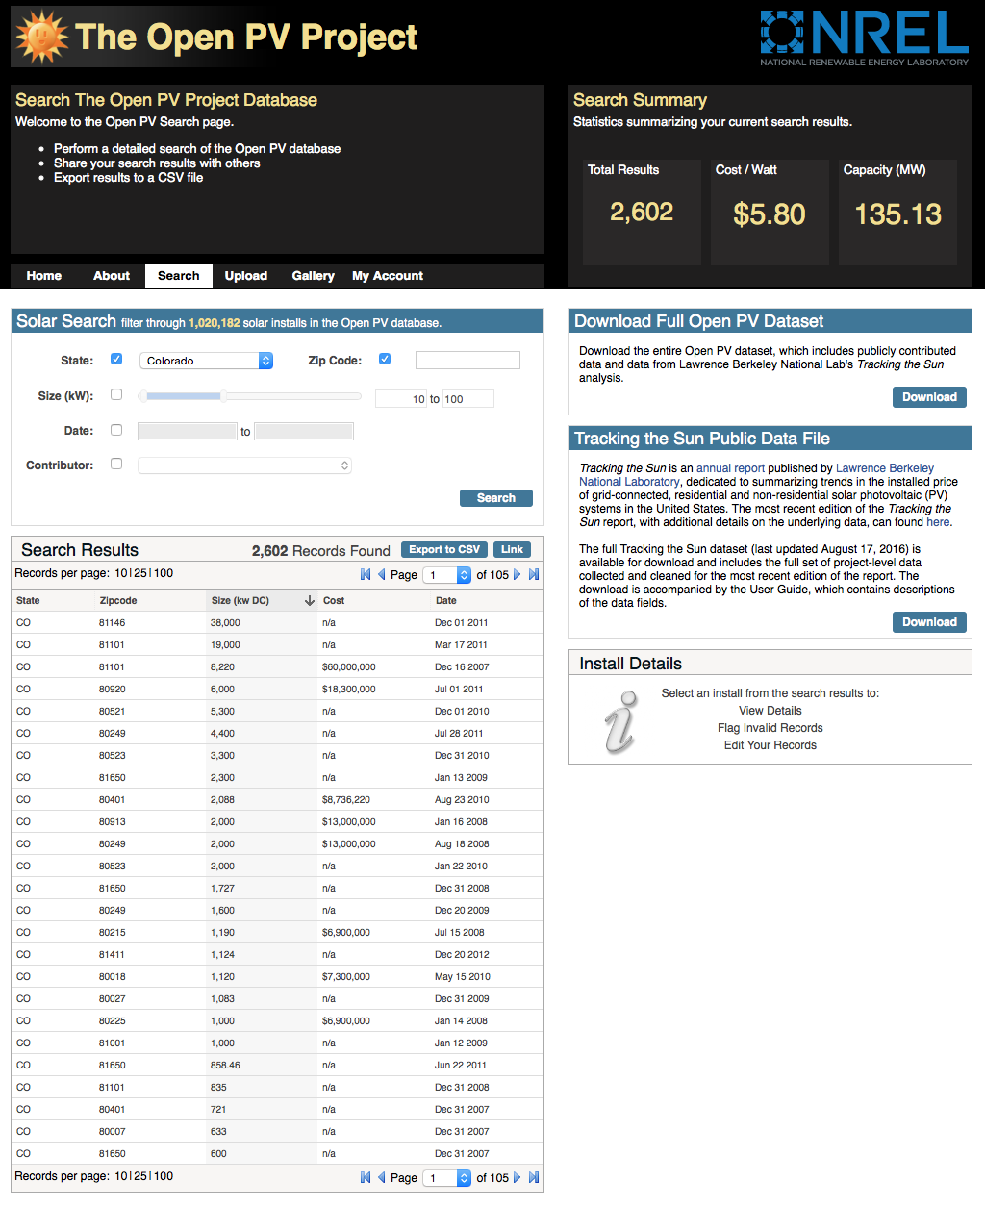Go to previous page using top pagination arrow
985x1206 pixels.
point(381,574)
